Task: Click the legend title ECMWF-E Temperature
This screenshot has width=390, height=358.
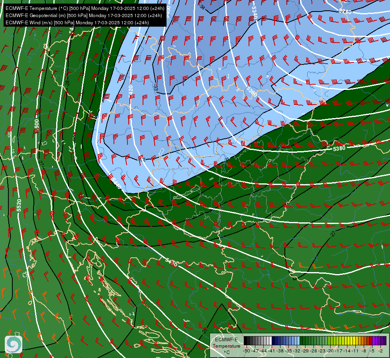Action: click(227, 343)
